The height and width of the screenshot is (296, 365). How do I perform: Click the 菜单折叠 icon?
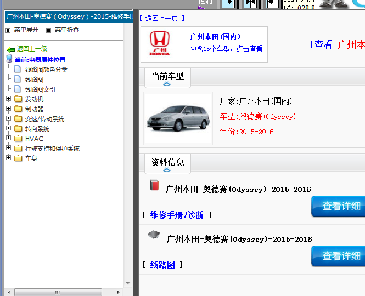click(x=49, y=30)
